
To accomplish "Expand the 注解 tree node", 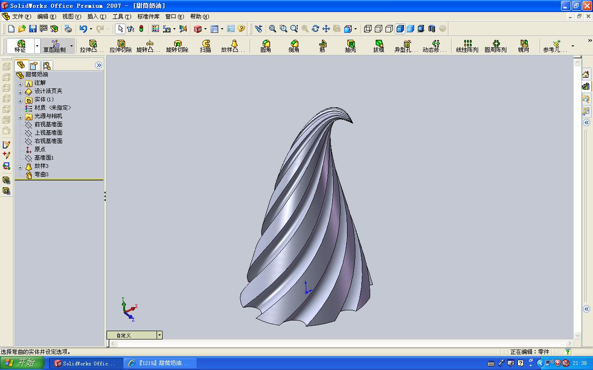I will coord(20,84).
